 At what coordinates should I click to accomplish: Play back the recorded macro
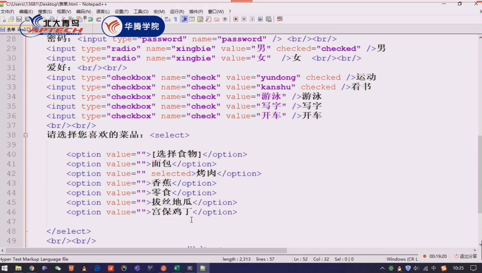pos(252,19)
